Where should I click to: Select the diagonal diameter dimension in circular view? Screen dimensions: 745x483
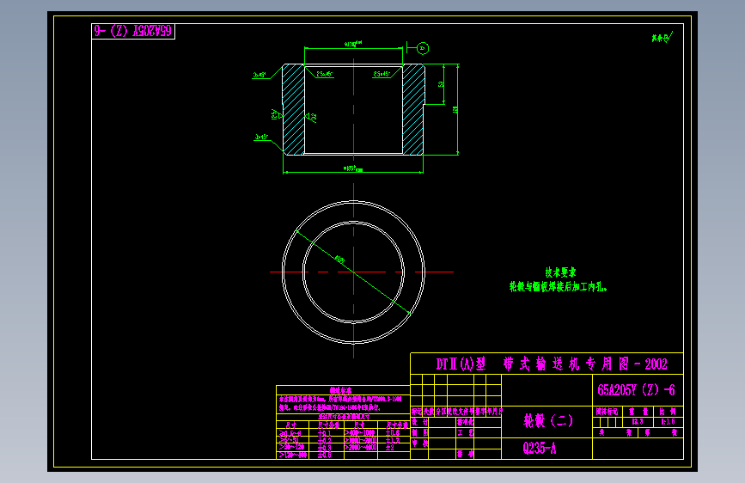(339, 259)
